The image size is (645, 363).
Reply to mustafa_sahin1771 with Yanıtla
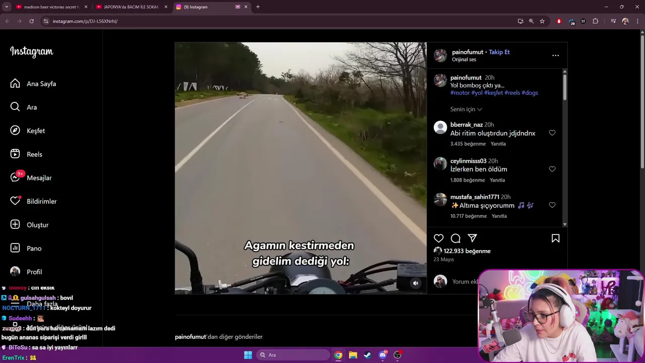click(x=499, y=216)
